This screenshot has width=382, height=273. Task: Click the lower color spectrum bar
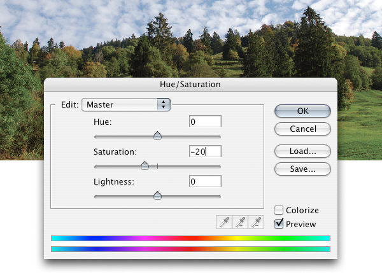191,249
